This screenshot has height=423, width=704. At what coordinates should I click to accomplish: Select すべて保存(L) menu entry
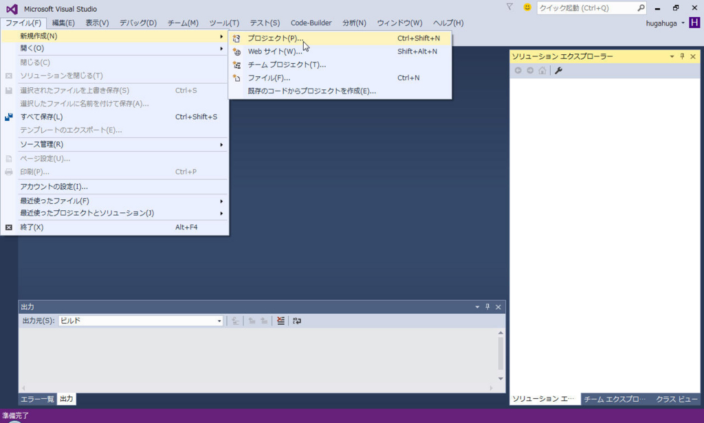coord(115,117)
